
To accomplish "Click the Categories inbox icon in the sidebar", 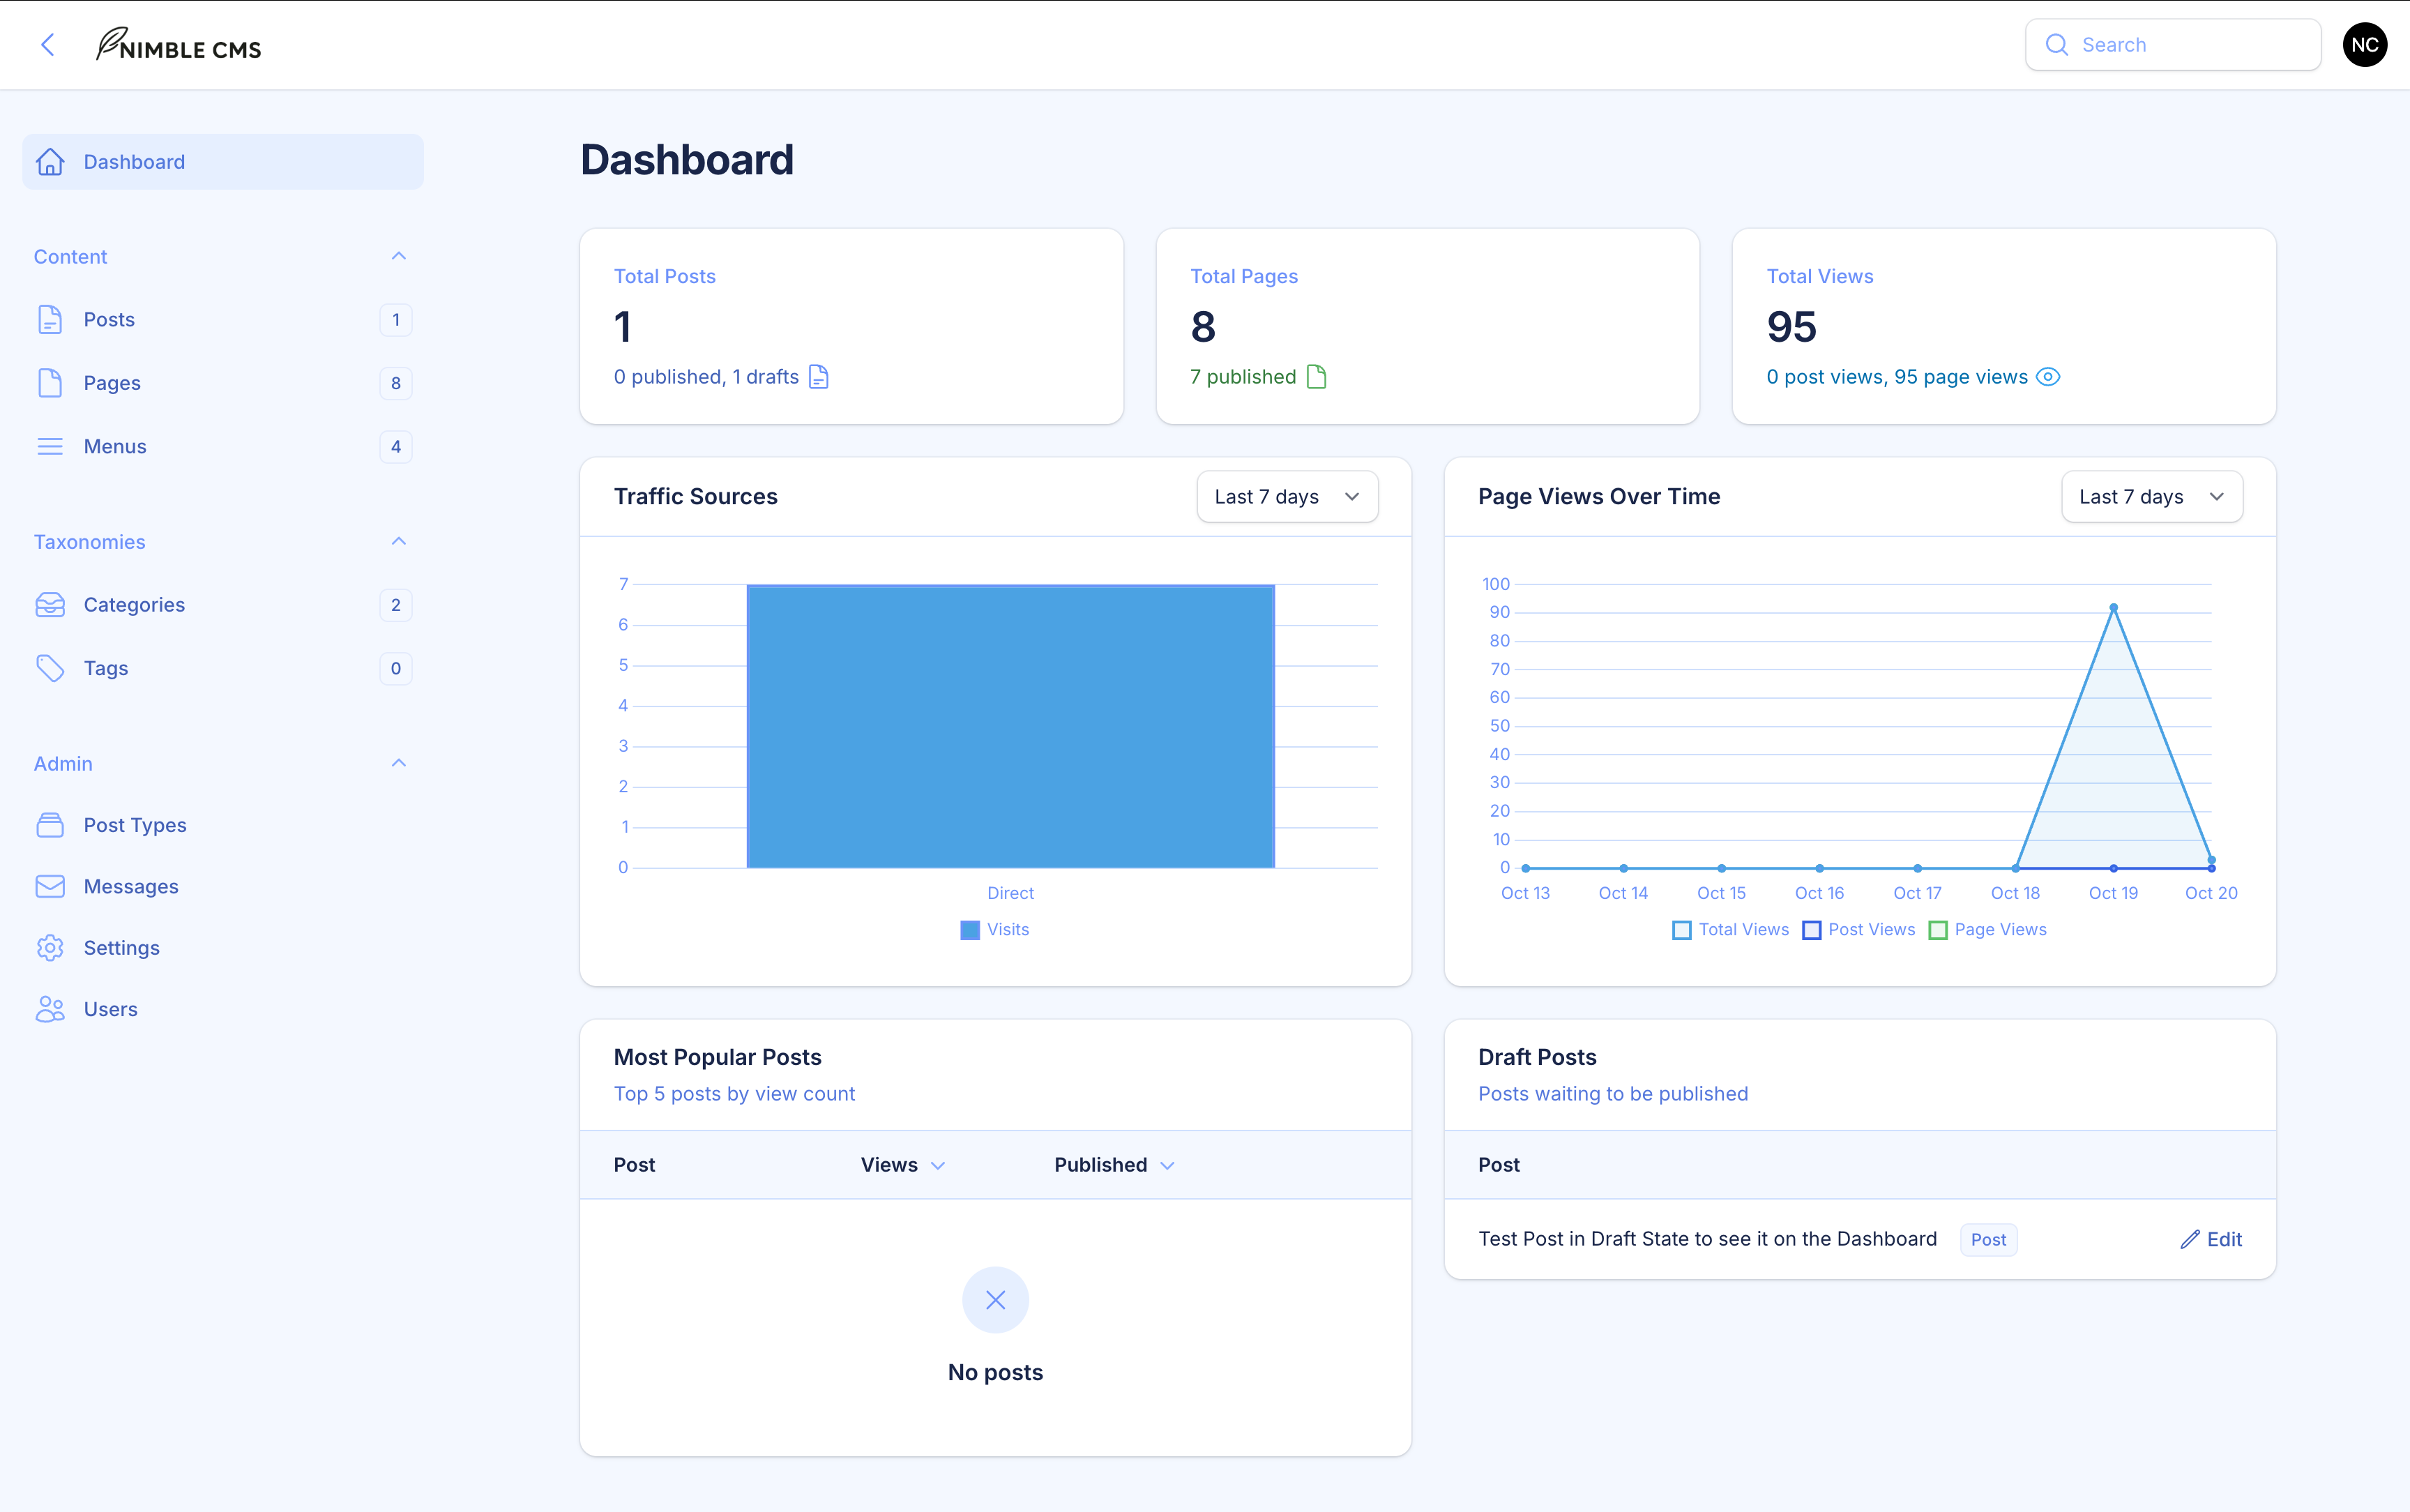I will (x=50, y=605).
